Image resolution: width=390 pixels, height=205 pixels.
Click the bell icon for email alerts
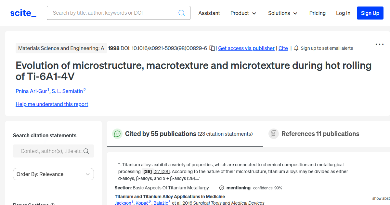(x=296, y=48)
